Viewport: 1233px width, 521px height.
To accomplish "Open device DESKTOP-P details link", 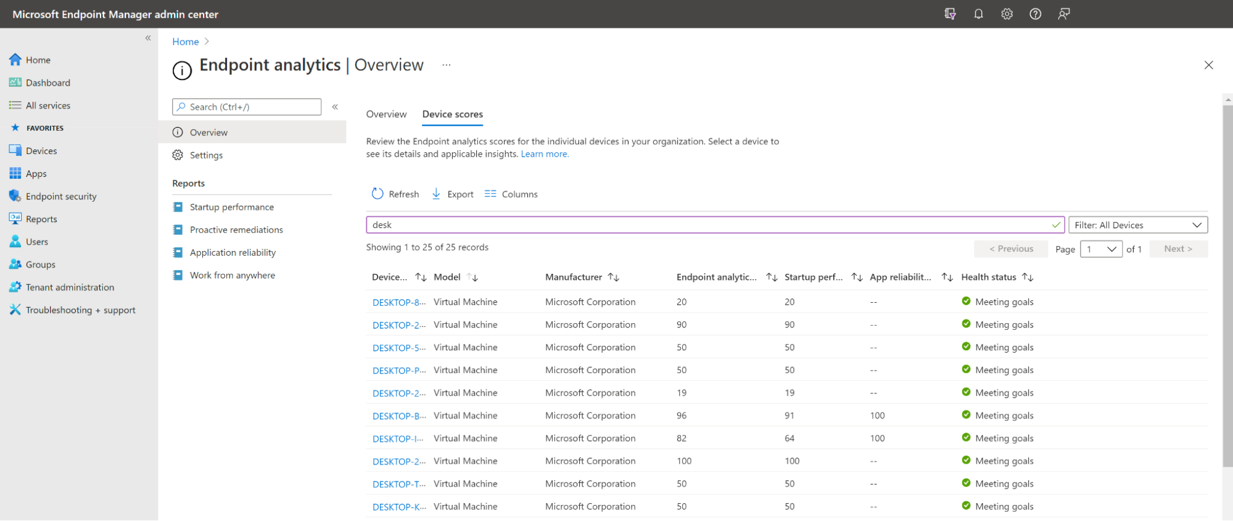I will pyautogui.click(x=399, y=371).
